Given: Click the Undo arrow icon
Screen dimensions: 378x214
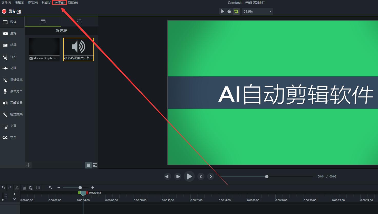Looking at the screenshot, I should pos(3,188).
